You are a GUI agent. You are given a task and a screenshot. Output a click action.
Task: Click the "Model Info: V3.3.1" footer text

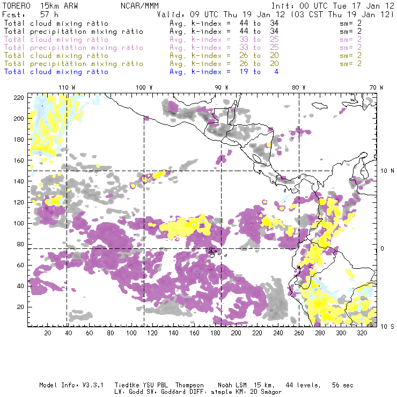(71, 385)
